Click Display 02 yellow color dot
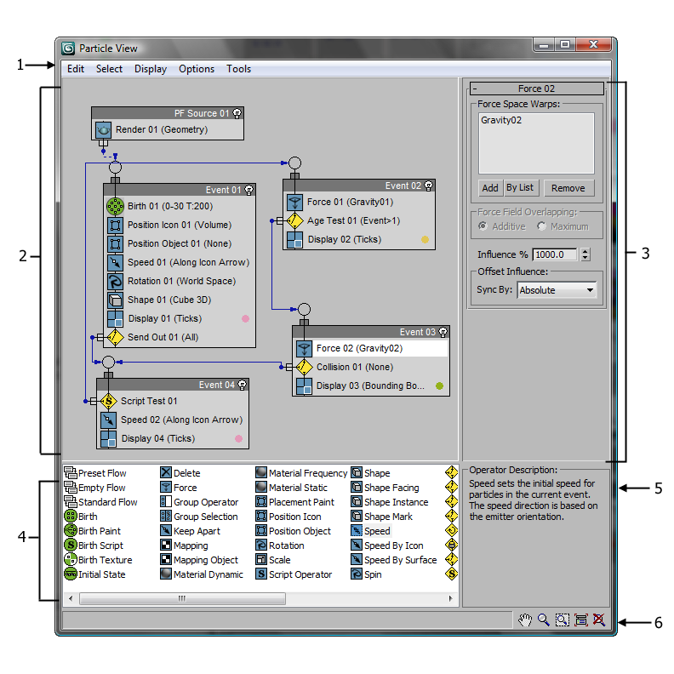Screen dimensions: 674x674 [x=425, y=239]
